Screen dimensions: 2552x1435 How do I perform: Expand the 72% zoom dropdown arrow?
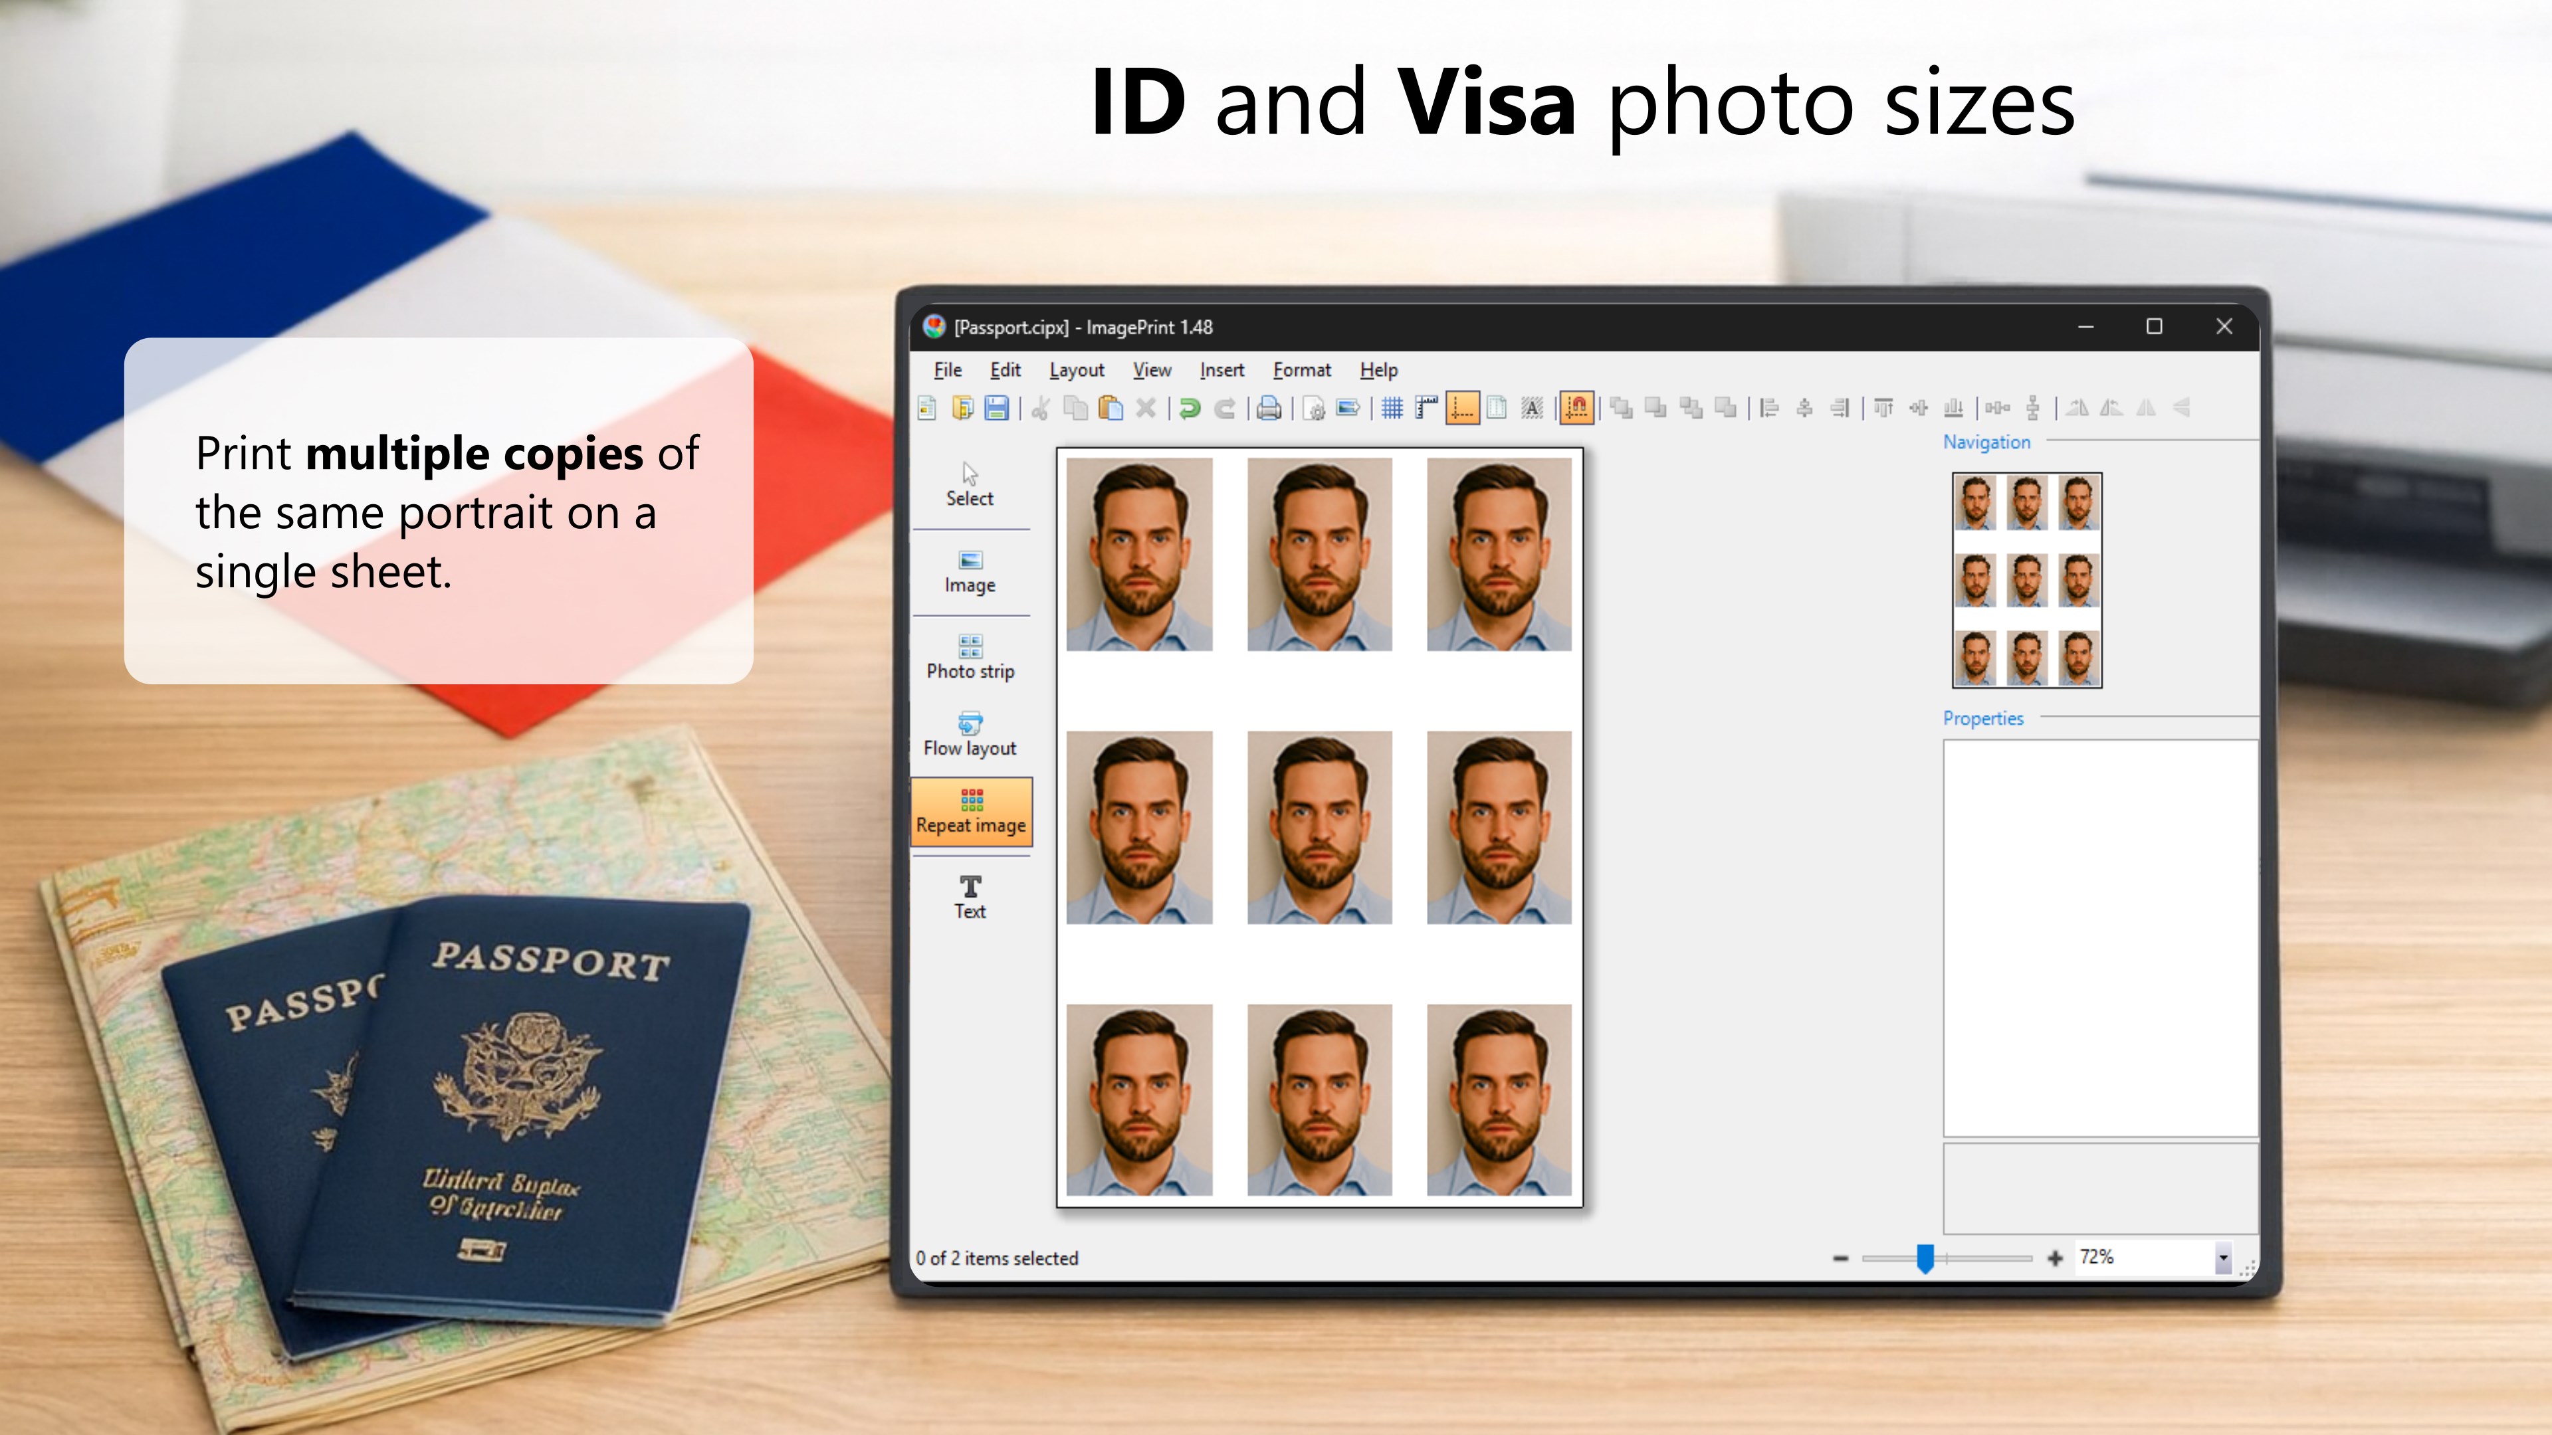(x=2223, y=1258)
